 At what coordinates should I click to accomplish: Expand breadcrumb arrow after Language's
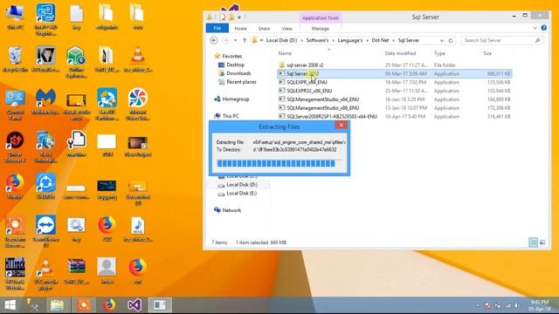point(367,41)
